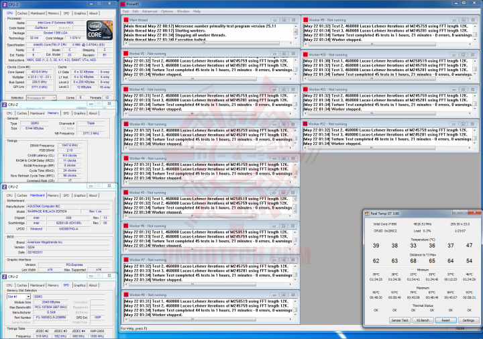Click the Real Temp GT title bar icon
The height and width of the screenshot is (339, 483).
[x=367, y=213]
